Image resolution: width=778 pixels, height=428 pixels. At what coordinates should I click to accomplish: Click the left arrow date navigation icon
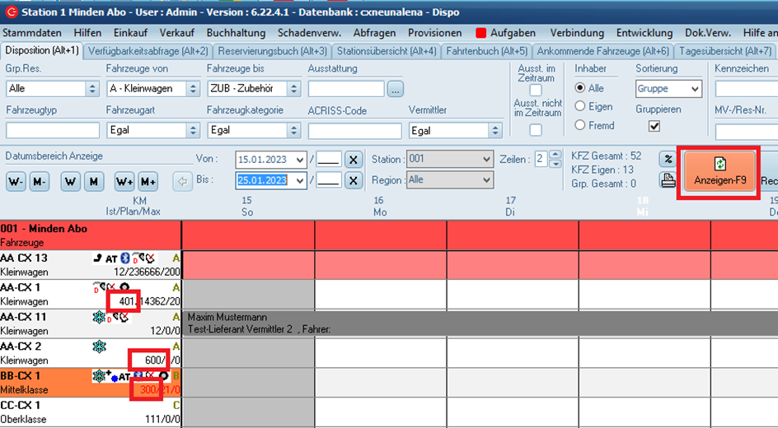(x=181, y=181)
